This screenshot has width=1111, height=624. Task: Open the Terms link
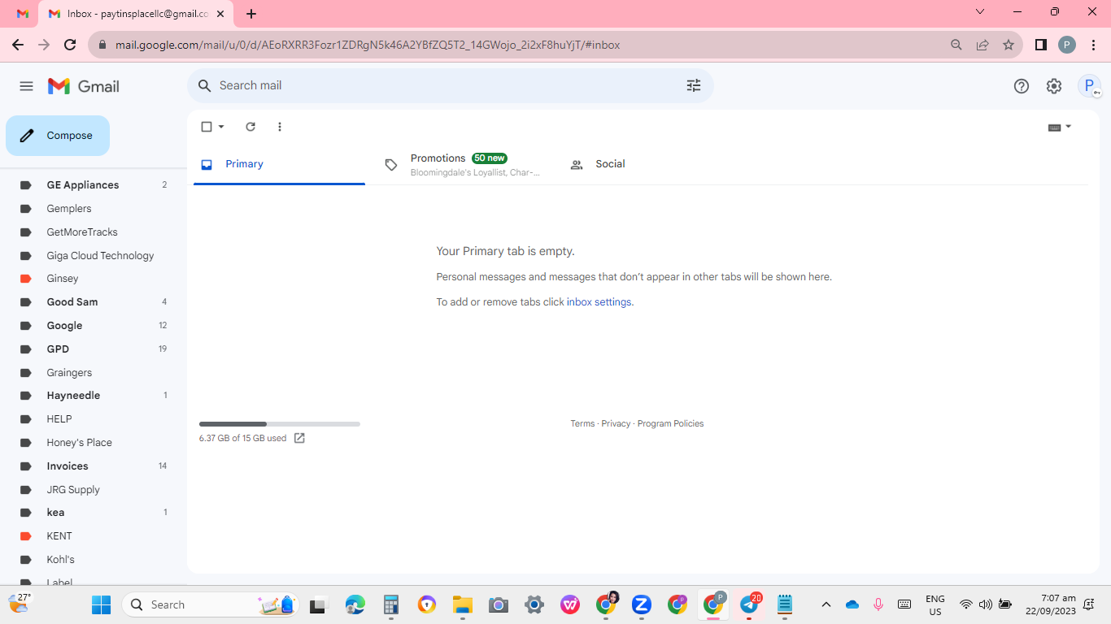[x=582, y=423]
